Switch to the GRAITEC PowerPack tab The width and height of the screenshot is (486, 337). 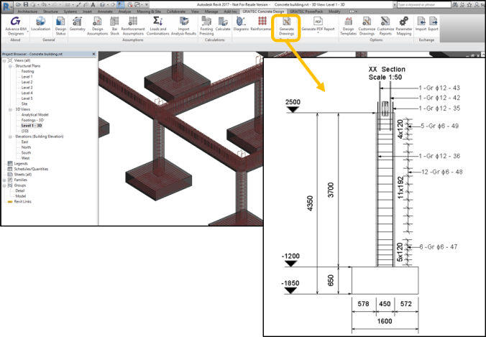click(306, 12)
